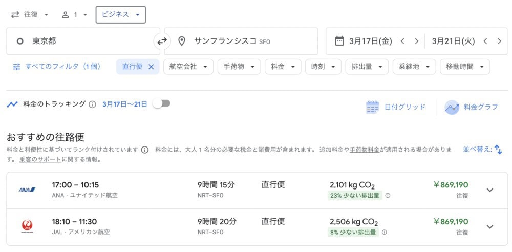Open the 日付グリッド date grid
The image size is (512, 252).
396,107
